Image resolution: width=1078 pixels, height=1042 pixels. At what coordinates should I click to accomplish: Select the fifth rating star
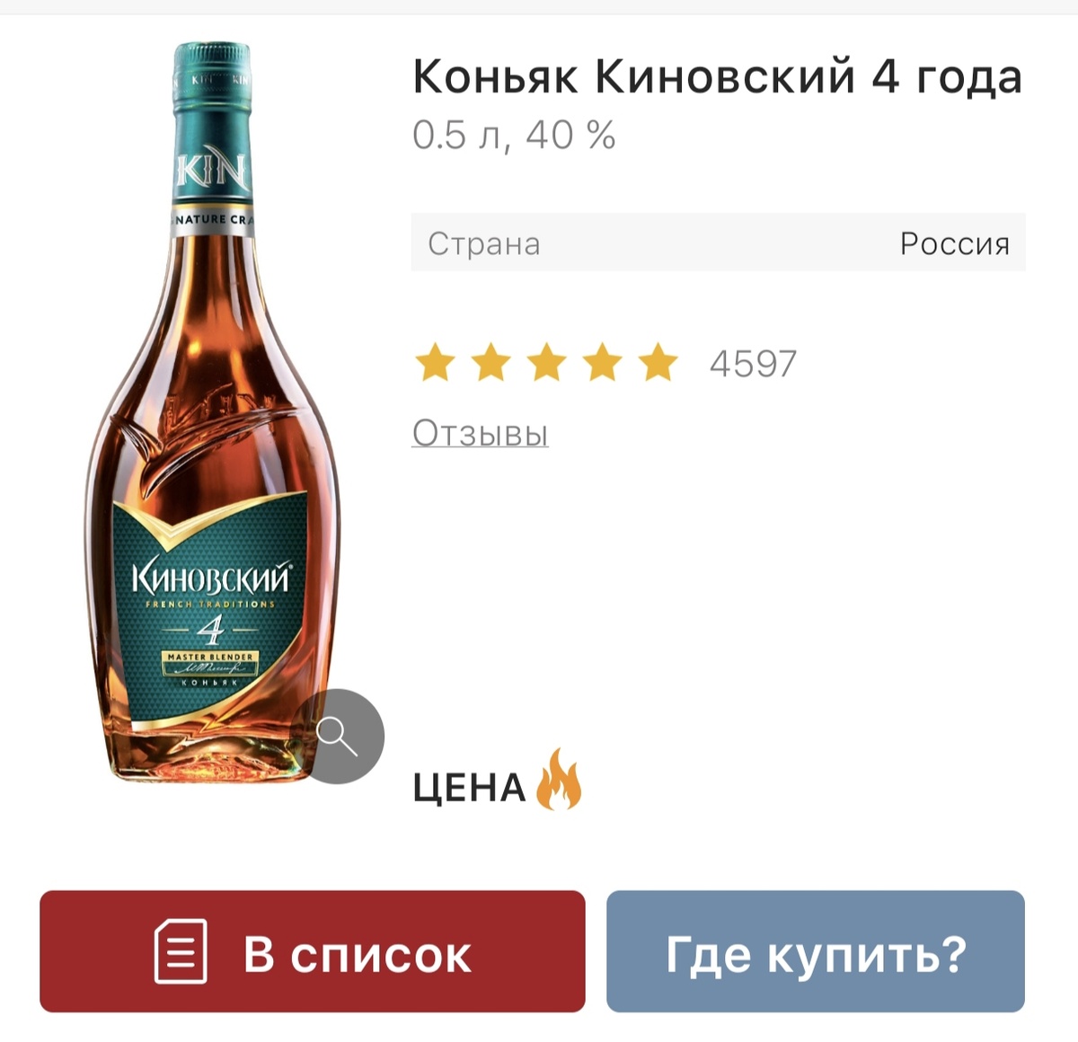(658, 363)
